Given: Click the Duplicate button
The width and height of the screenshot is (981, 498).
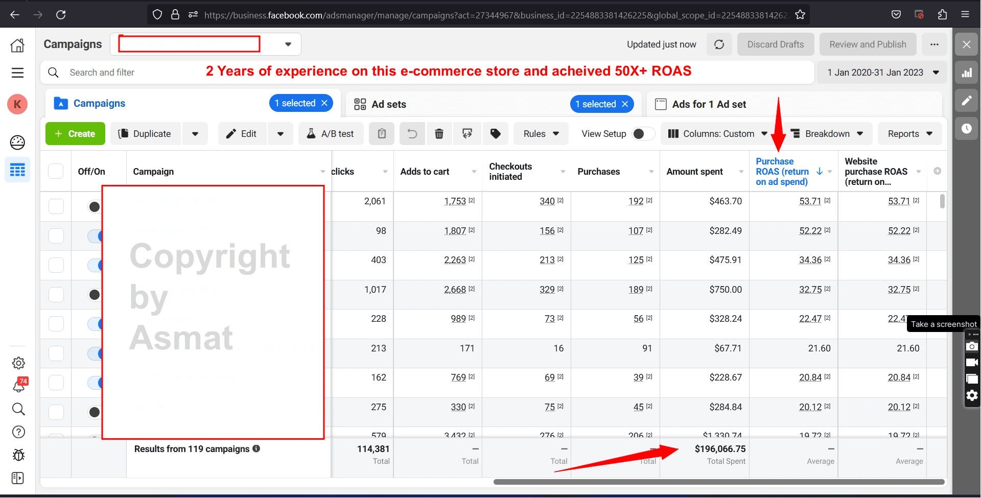Looking at the screenshot, I should [x=146, y=134].
